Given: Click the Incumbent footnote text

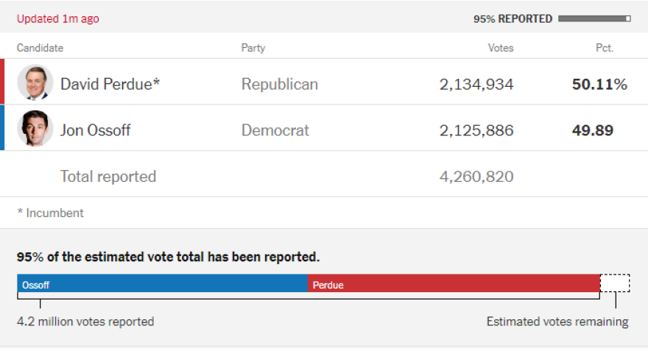Looking at the screenshot, I should pyautogui.click(x=50, y=213).
